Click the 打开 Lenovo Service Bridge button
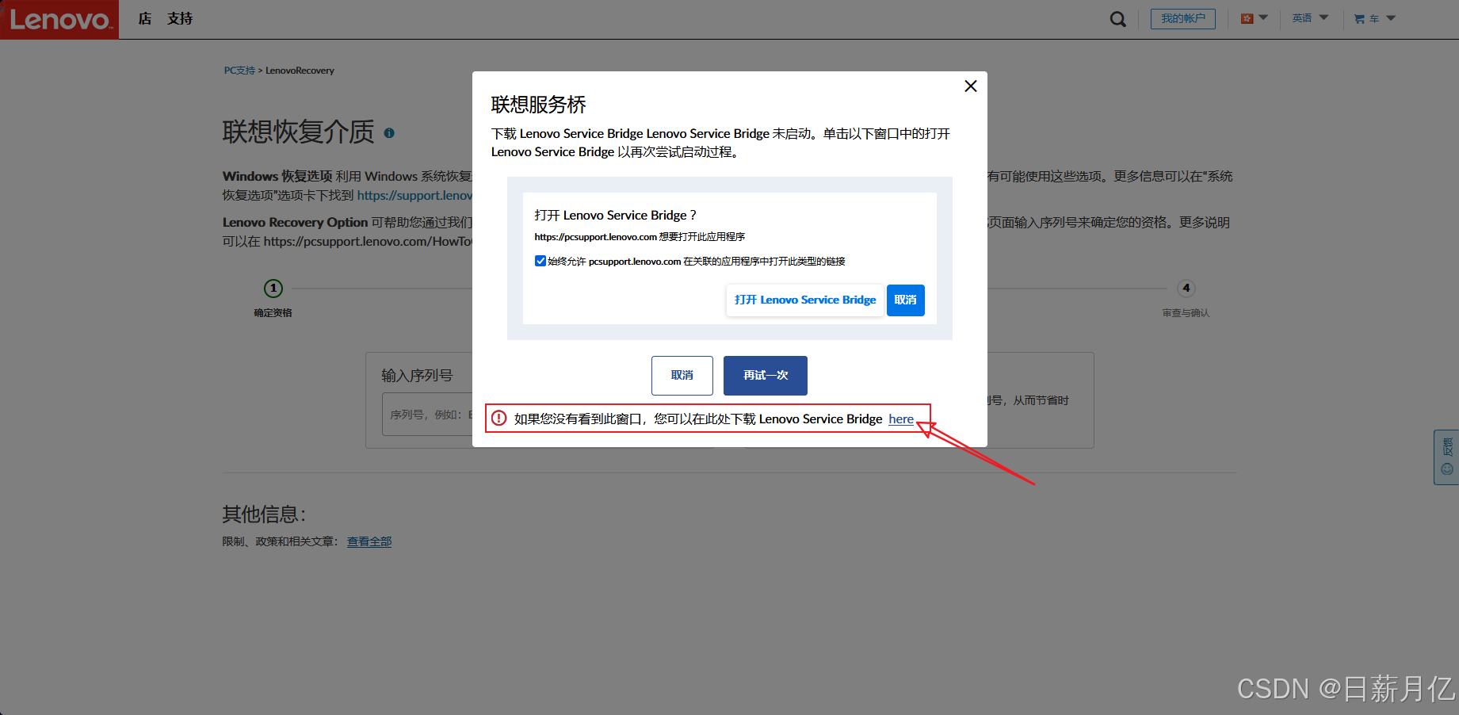 [x=805, y=300]
